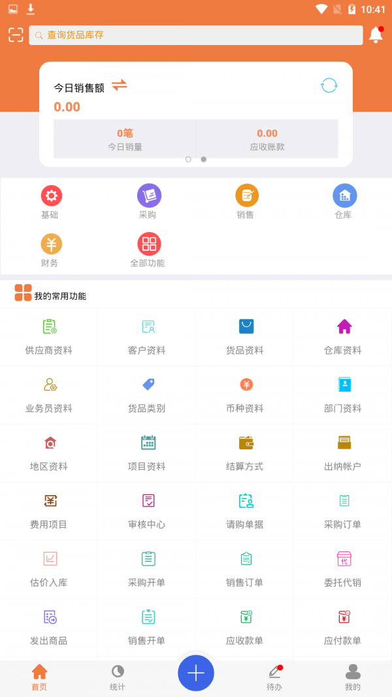
Task: Click the search inventory input field
Action: click(x=196, y=35)
